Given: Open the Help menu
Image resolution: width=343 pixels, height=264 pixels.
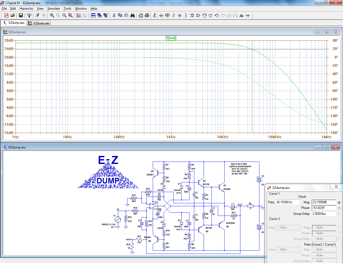Looking at the screenshot, I should (x=94, y=9).
